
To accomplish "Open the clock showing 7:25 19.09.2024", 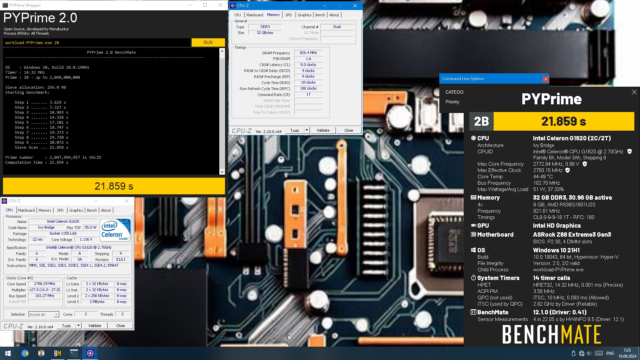I will coord(627,353).
